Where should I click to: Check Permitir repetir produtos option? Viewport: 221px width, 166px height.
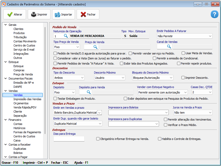179,64
